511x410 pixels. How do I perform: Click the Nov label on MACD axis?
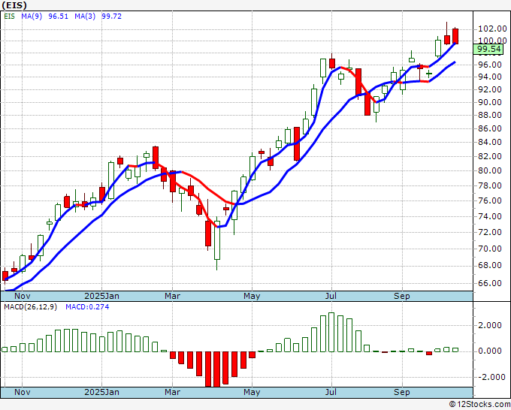pos(22,392)
